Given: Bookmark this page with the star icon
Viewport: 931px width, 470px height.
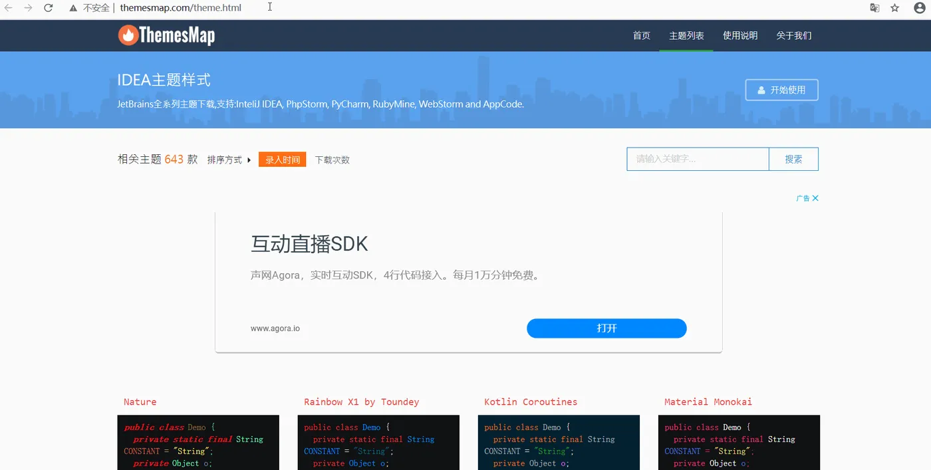Looking at the screenshot, I should tap(894, 8).
